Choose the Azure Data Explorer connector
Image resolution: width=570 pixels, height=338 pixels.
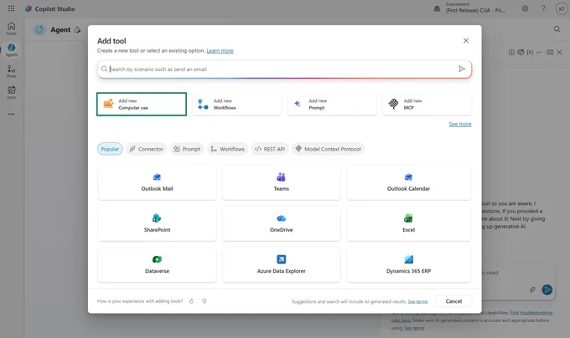click(x=282, y=264)
